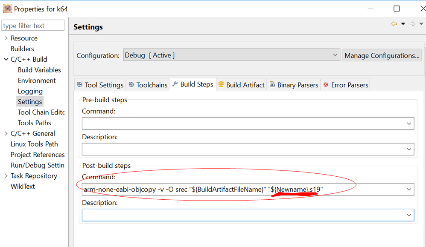426x247 pixels.
Task: Focus the type filter text field
Action: (x=33, y=26)
